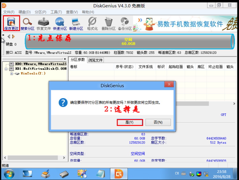Close the disk tree side panel
Viewport: 239px width, 180px height.
[65, 59]
